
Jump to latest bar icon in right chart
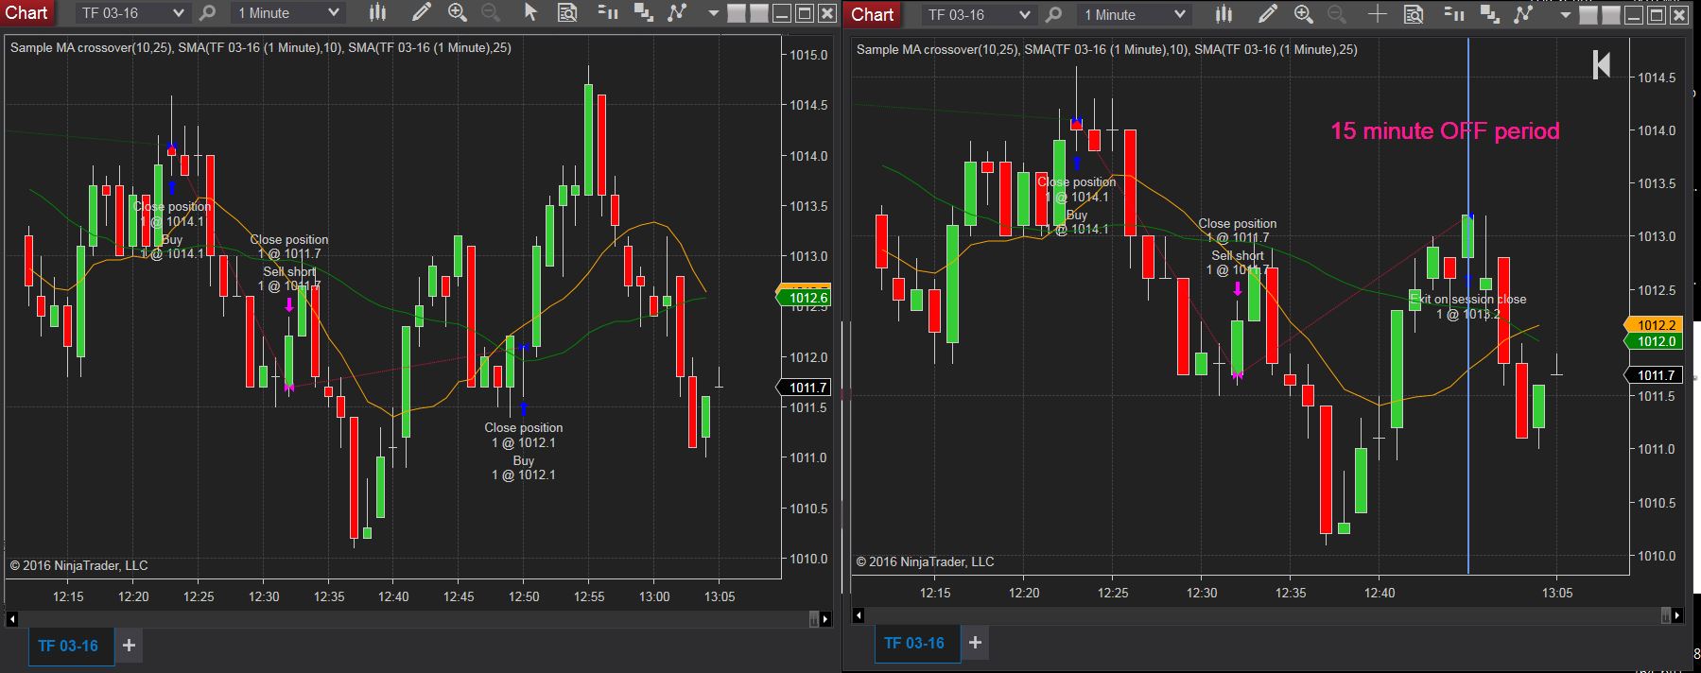point(1601,64)
